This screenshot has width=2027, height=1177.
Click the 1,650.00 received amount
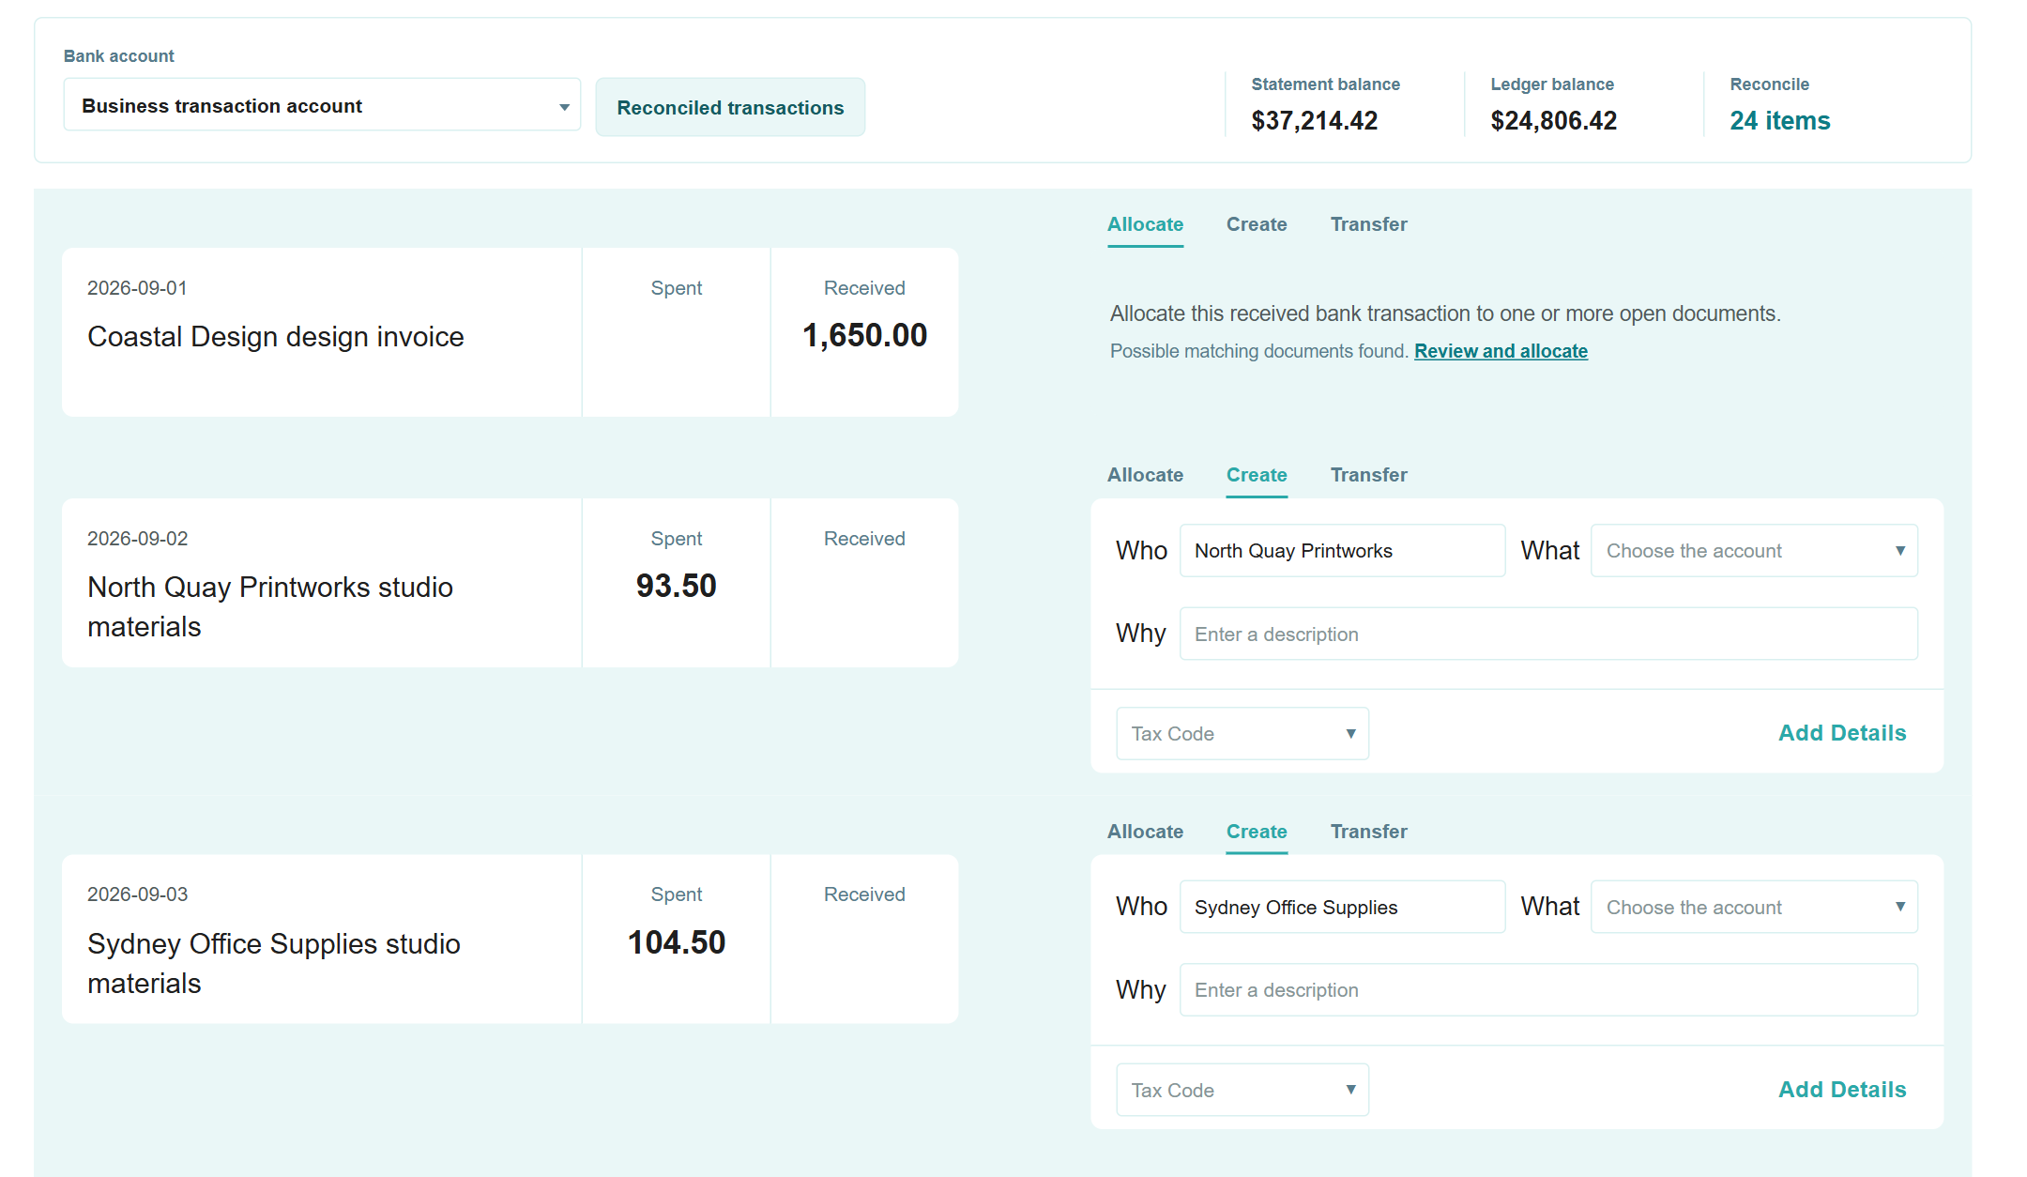(x=864, y=335)
